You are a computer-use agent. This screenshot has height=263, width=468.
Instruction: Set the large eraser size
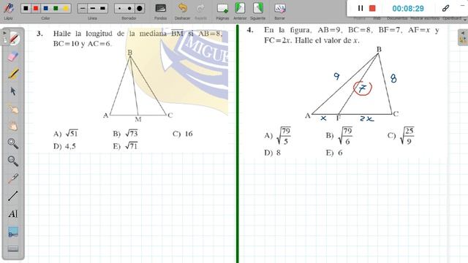click(x=140, y=8)
